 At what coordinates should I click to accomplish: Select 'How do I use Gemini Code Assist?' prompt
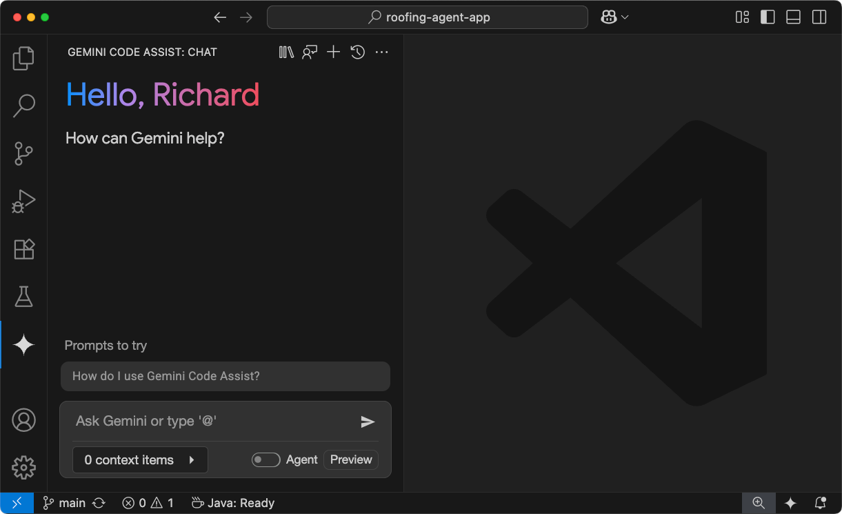[225, 376]
